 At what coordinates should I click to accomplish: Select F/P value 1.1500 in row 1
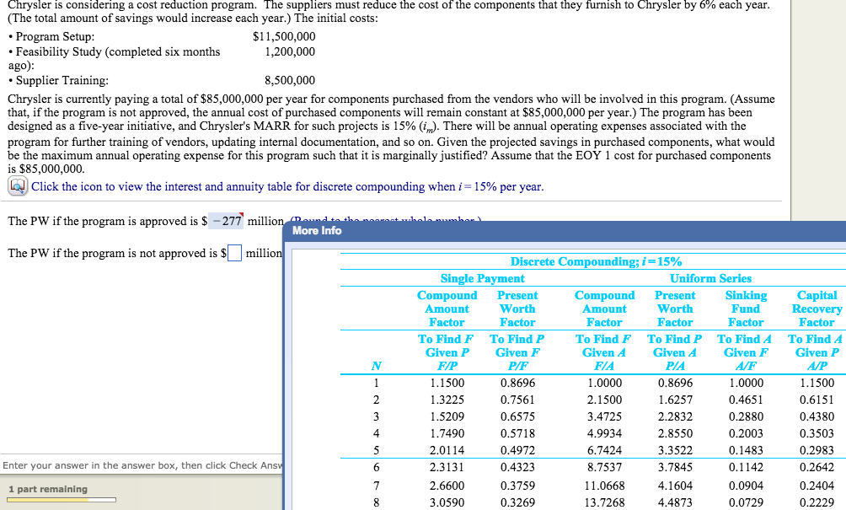447,384
